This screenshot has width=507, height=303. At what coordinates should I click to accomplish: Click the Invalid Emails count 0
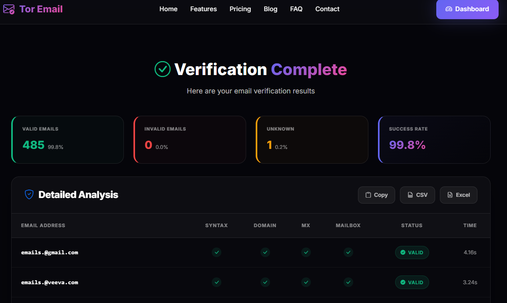click(x=148, y=145)
